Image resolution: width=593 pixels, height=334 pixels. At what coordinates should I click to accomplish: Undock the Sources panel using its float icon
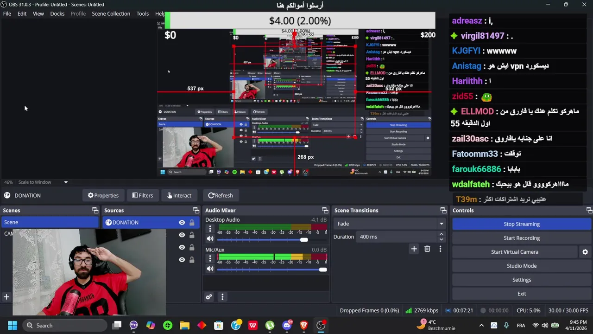coord(196,211)
